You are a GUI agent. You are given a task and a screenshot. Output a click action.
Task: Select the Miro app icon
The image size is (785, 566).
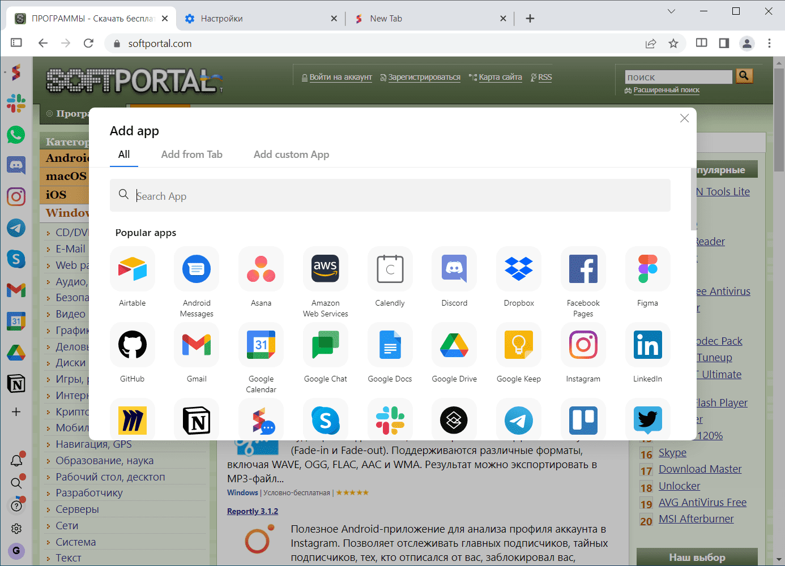point(133,419)
